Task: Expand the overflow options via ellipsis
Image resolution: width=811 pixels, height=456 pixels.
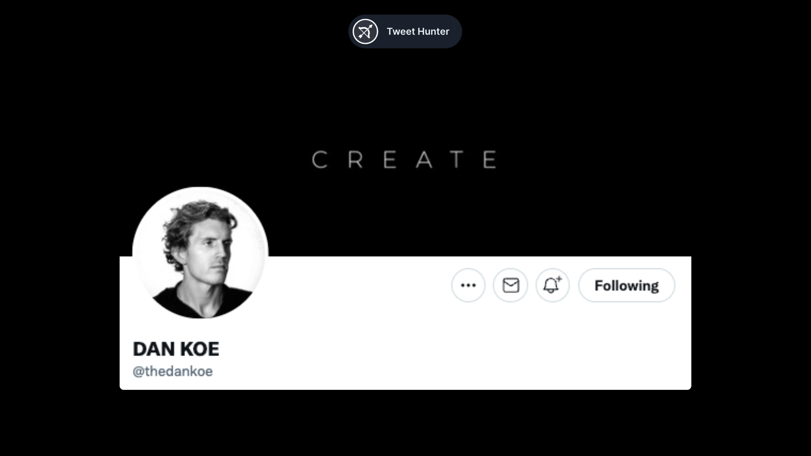Action: point(469,285)
